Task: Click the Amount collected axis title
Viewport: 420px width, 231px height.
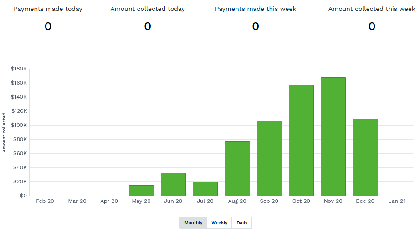Action: point(5,132)
